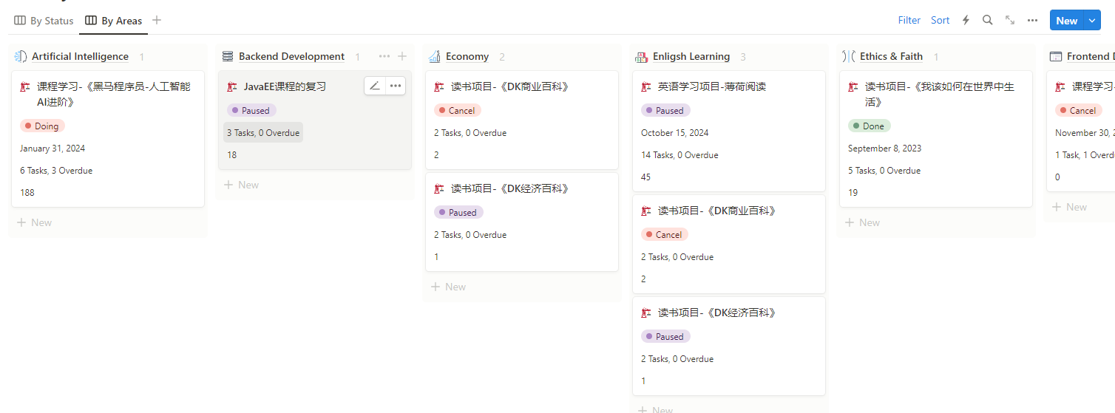
Task: Click the edit pencil icon on JavaEE card
Action: tap(375, 86)
